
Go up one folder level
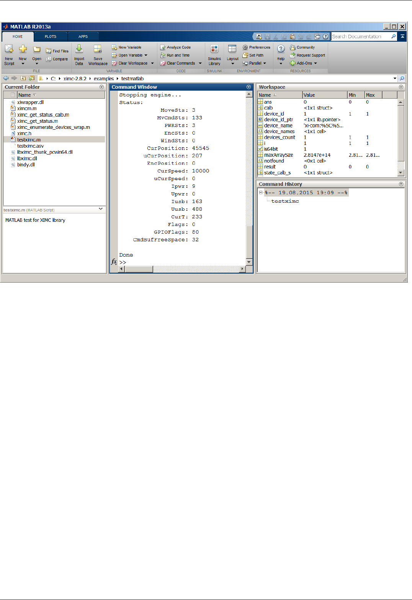coord(23,78)
